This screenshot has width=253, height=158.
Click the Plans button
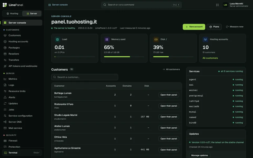pos(214,27)
